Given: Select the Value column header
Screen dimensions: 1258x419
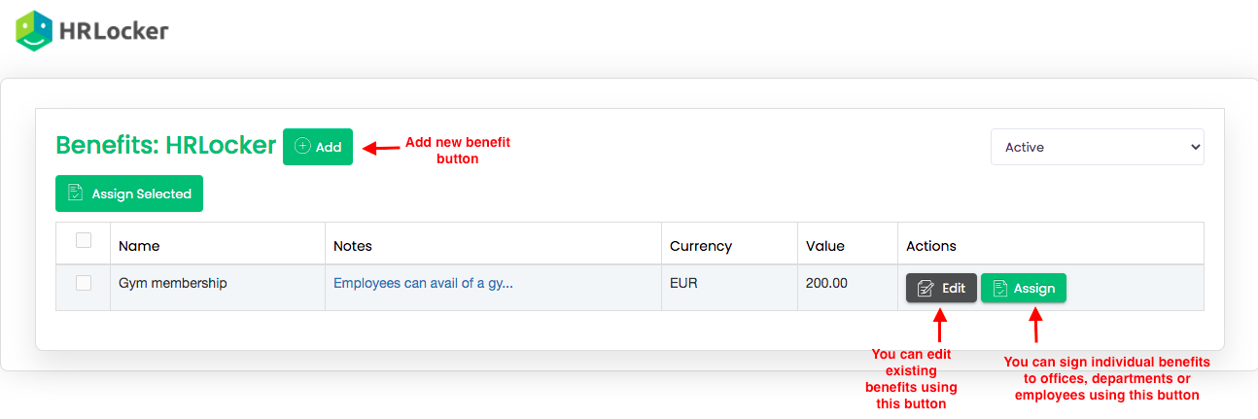Looking at the screenshot, I should tap(825, 246).
